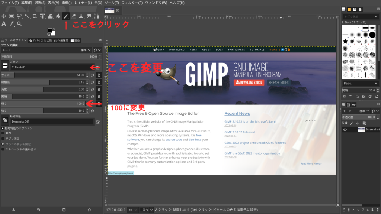Open mode group switch dropdown in tool options

[97, 50]
